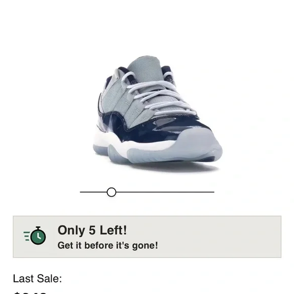Click the grey tongue of the shoe
Image resolution: width=294 pixels, height=294 pixels.
coord(145,67)
